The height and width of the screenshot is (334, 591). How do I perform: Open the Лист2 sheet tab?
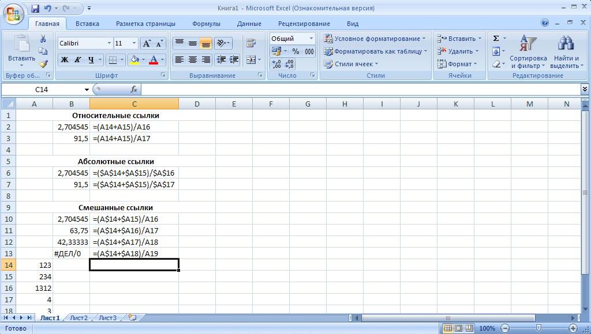(x=78, y=318)
